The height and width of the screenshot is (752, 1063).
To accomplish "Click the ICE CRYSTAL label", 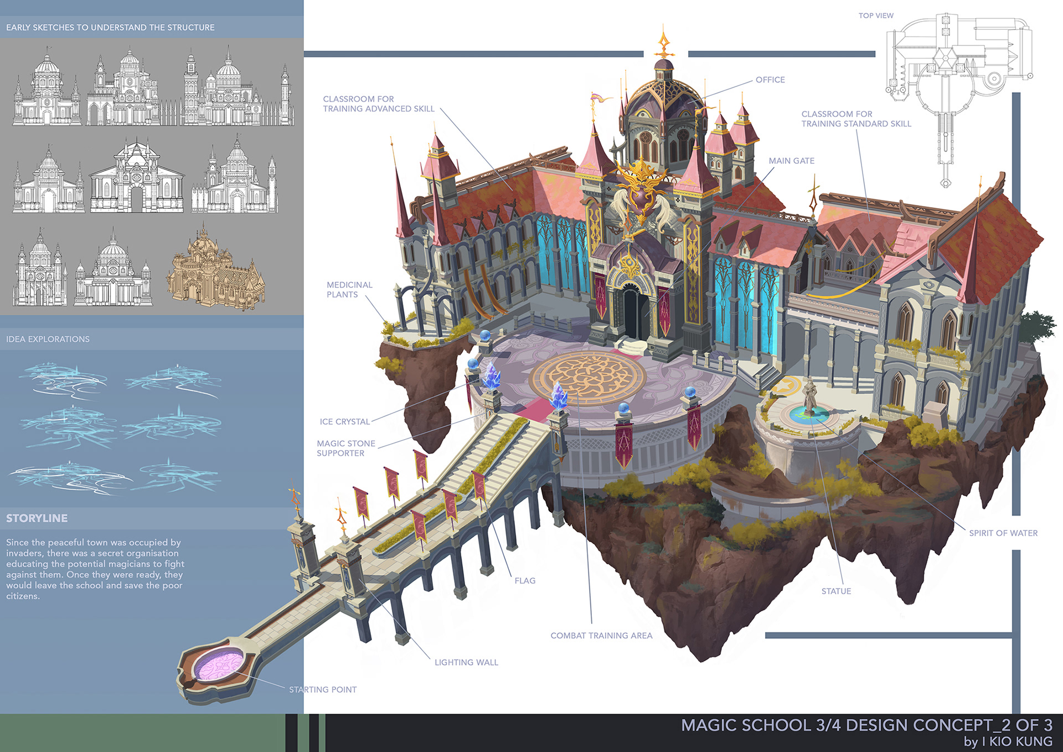I will [344, 421].
